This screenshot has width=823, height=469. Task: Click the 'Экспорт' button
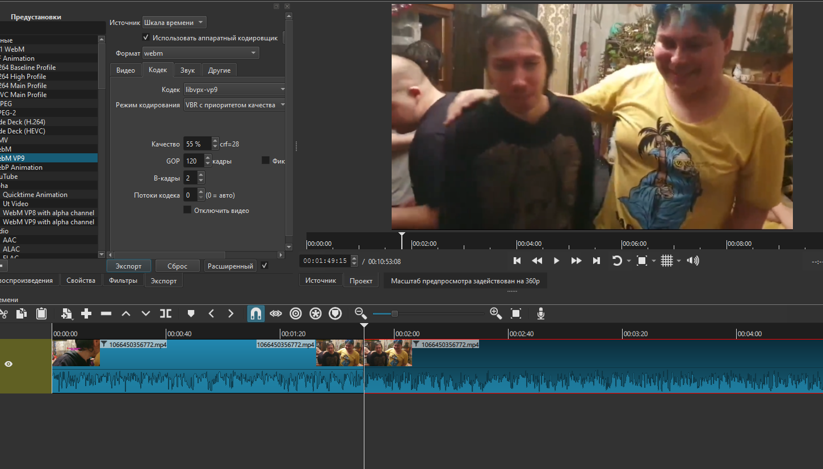[129, 266]
